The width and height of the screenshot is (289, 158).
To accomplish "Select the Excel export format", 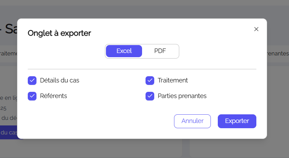I will 124,51.
